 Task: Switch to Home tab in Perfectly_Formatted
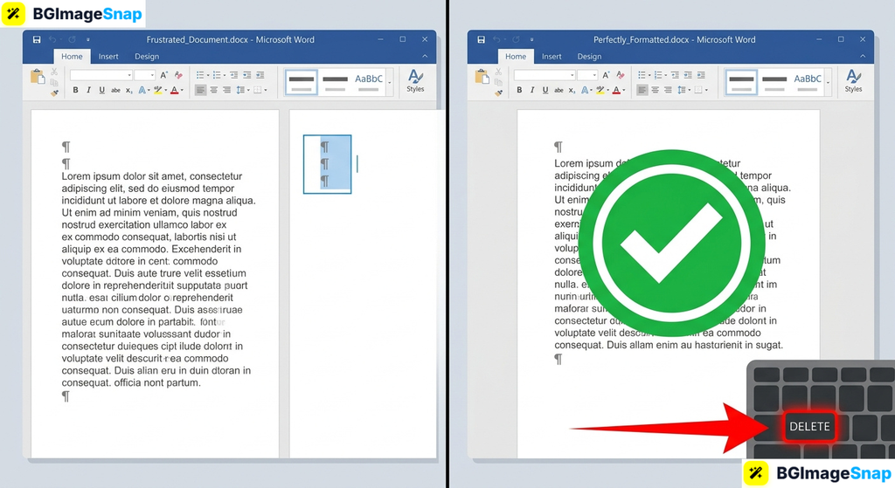[516, 57]
